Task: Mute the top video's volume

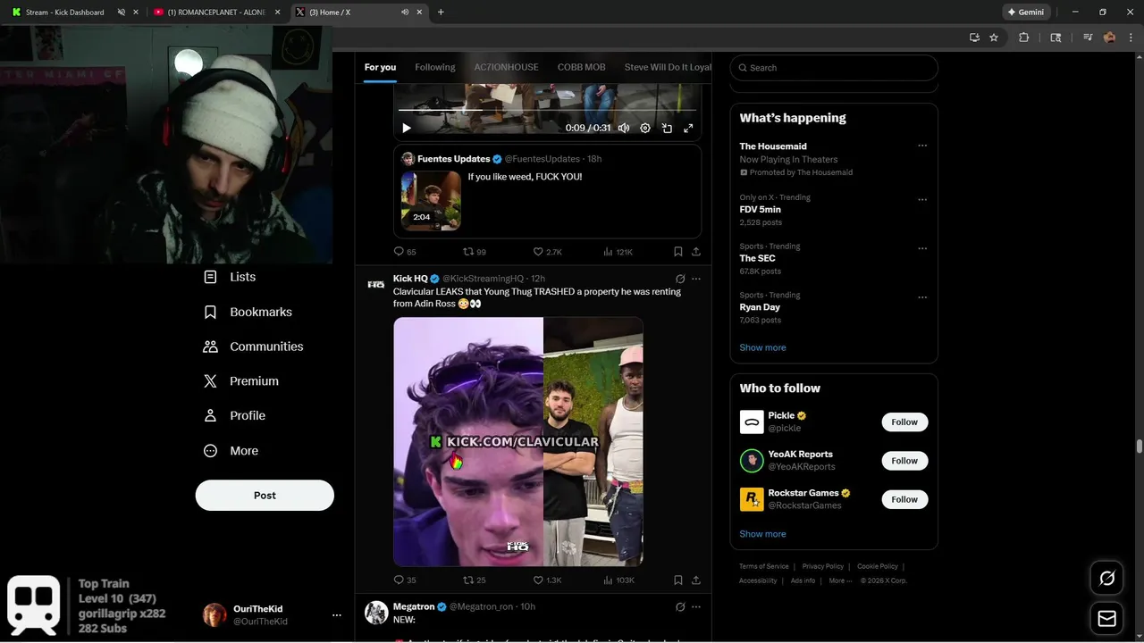Action: pos(624,128)
